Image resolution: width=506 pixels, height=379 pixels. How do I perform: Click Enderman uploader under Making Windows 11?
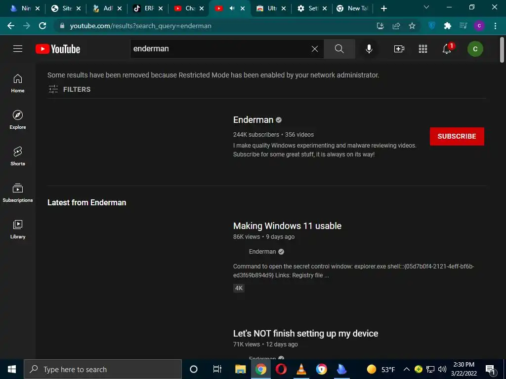[262, 251]
